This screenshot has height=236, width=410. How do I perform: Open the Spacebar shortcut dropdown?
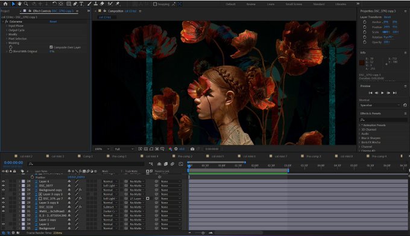click(380, 105)
